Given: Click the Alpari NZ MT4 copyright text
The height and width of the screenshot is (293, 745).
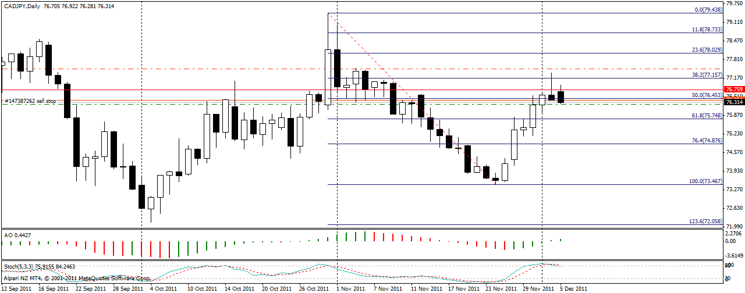Looking at the screenshot, I should [x=76, y=278].
